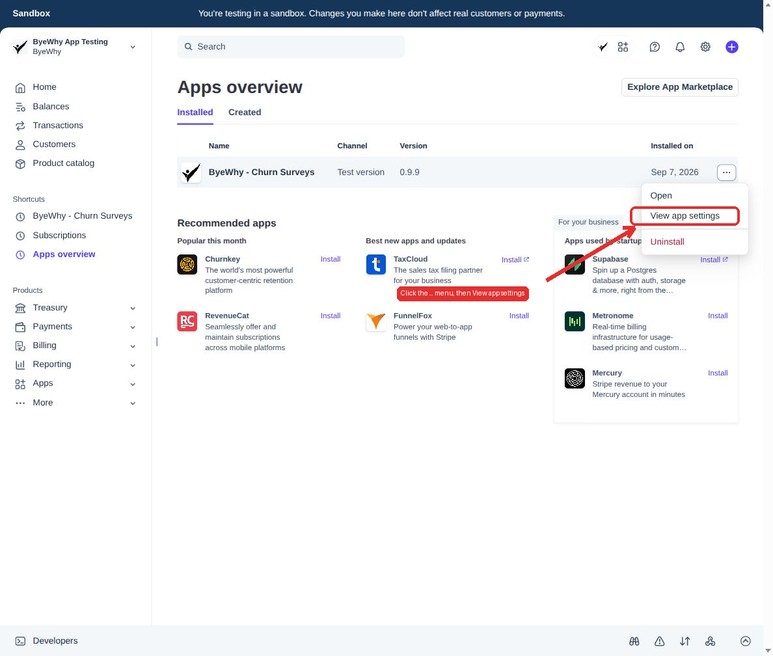Click the up-down arrows icon in bottom bar
Viewport: 773px width, 656px height.
click(x=685, y=641)
